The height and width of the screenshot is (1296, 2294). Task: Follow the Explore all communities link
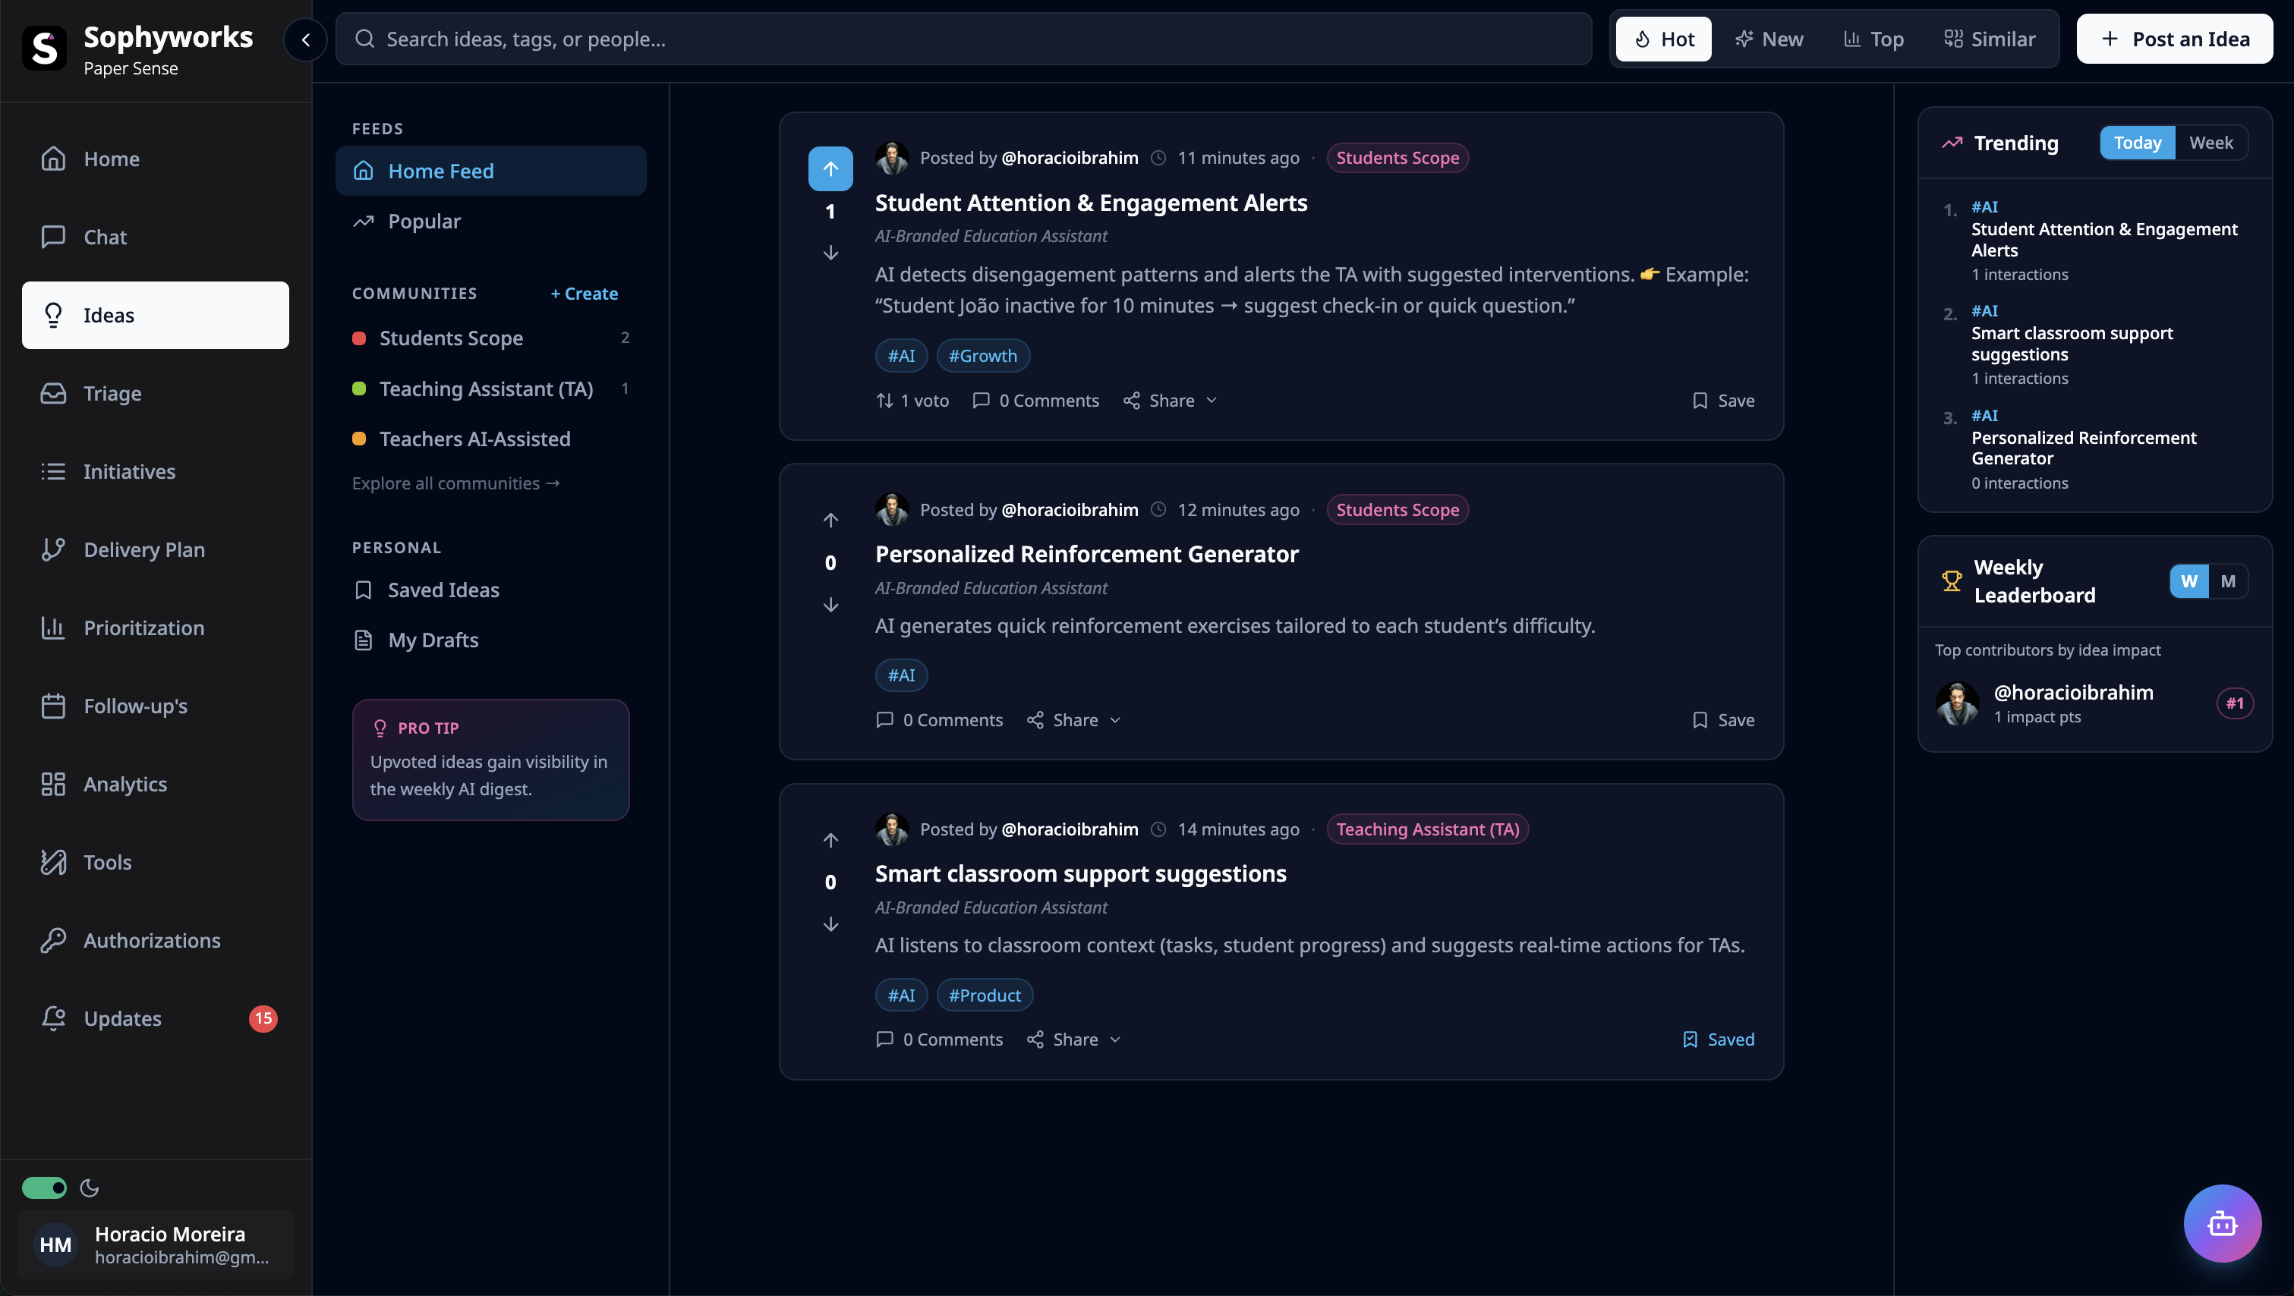pos(455,483)
